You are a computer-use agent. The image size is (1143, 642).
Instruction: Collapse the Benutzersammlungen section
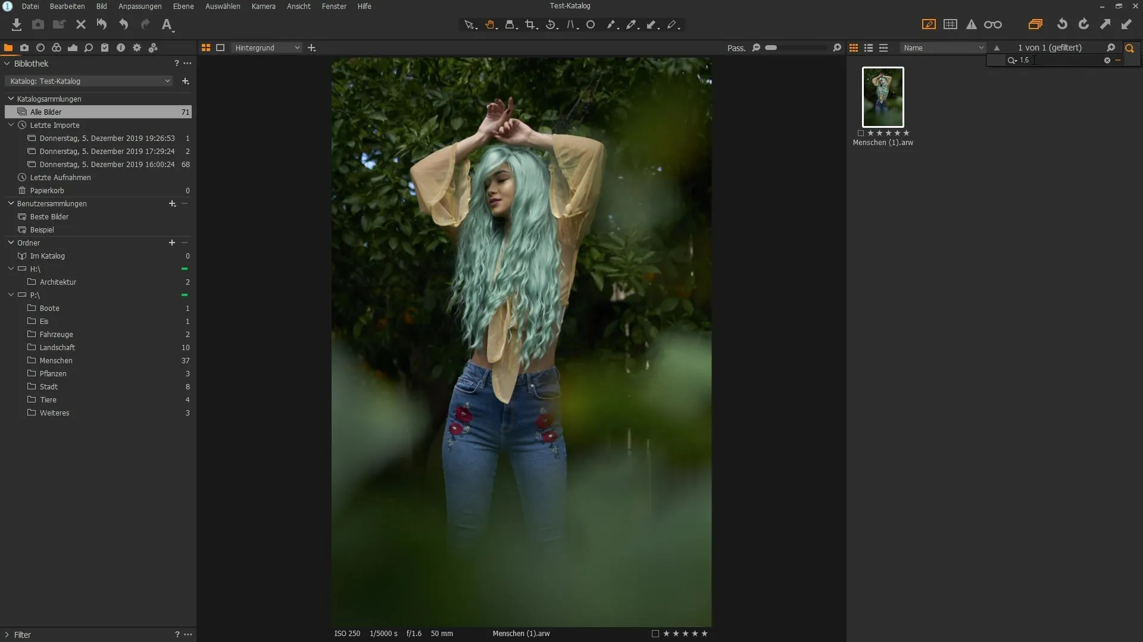tap(11, 203)
